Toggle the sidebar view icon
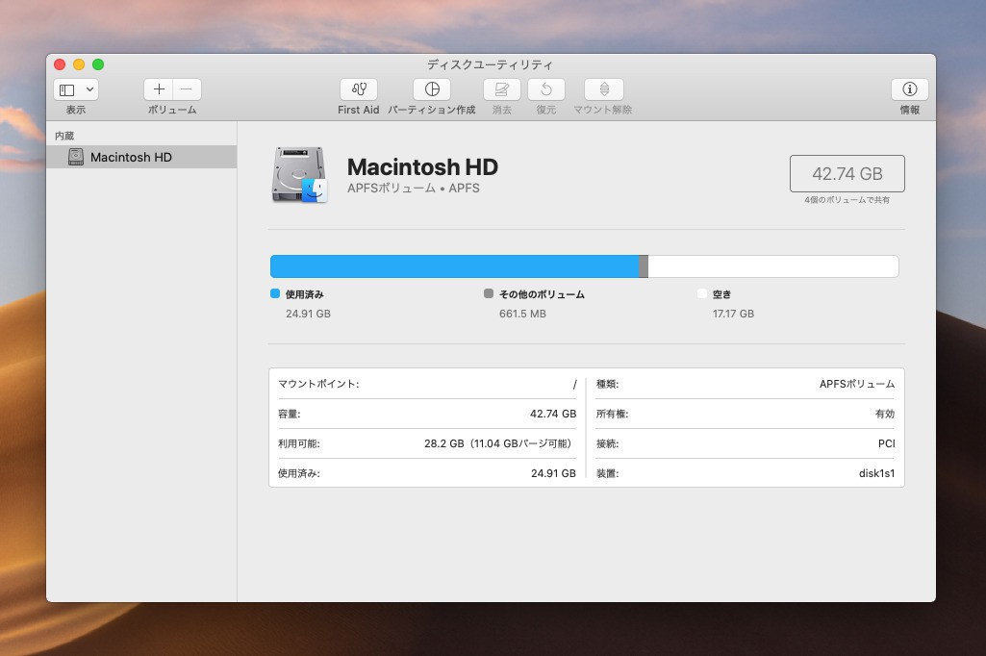 coord(67,89)
